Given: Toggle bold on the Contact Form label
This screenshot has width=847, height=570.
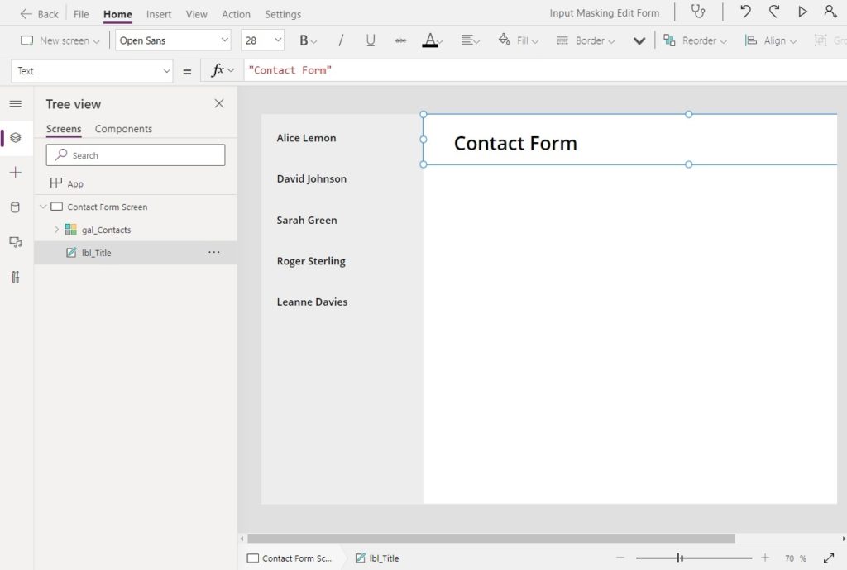Looking at the screenshot, I should pyautogui.click(x=304, y=40).
